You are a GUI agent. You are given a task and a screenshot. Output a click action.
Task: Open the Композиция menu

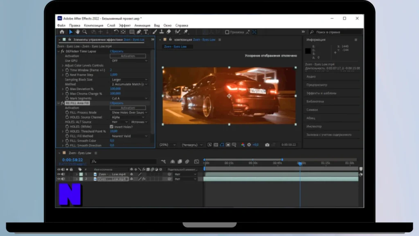[94, 25]
